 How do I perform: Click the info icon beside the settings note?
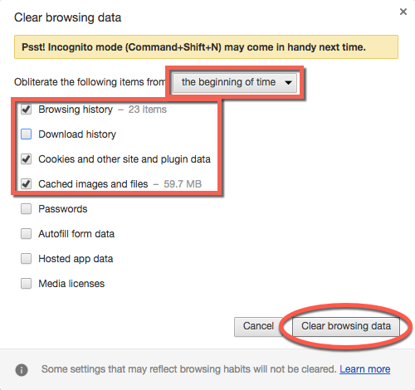22,370
